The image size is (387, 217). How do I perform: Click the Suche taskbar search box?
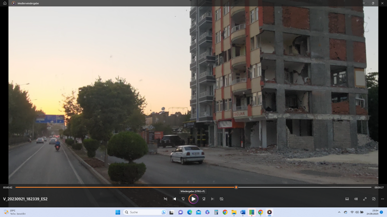coord(144,212)
